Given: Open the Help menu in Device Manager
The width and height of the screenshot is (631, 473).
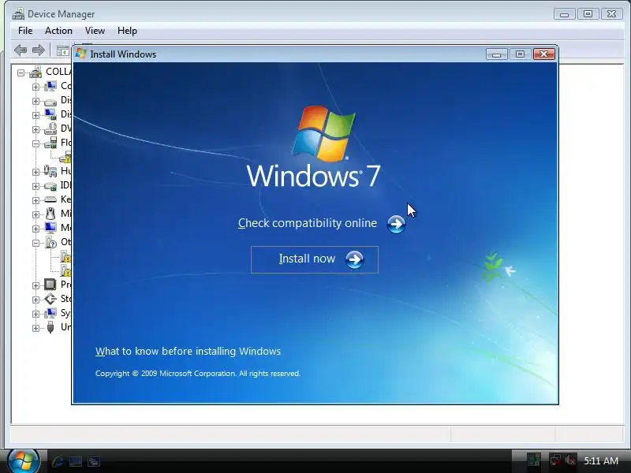Looking at the screenshot, I should (127, 31).
